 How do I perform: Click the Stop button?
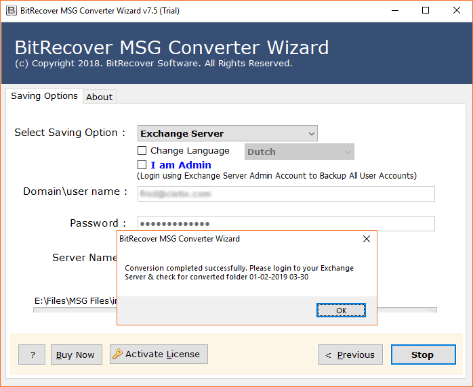pos(422,355)
